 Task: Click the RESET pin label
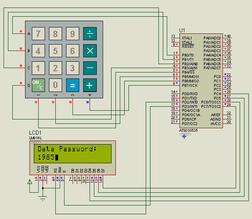188,47
